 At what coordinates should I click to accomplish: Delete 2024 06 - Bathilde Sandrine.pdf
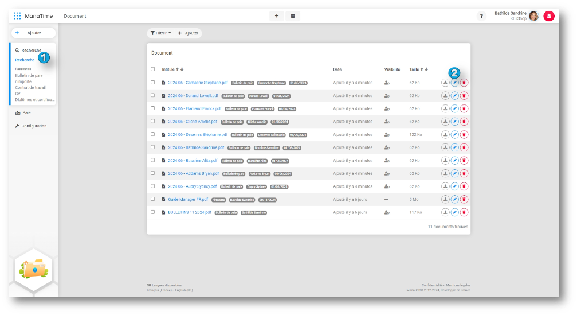(x=464, y=147)
